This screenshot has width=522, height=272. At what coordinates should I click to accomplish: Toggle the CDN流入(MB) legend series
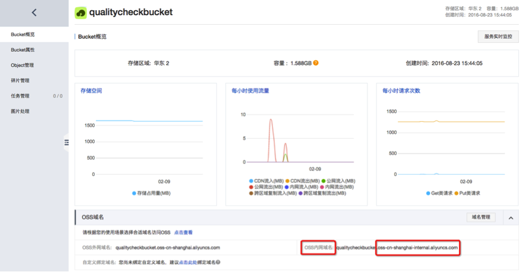point(266,181)
